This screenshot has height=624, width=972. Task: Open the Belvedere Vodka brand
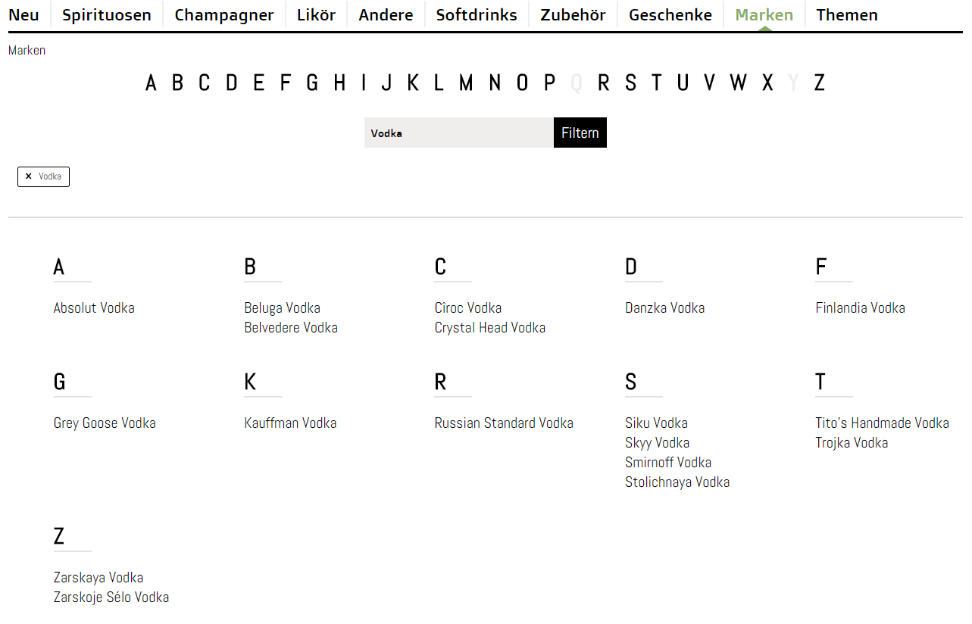coord(291,327)
